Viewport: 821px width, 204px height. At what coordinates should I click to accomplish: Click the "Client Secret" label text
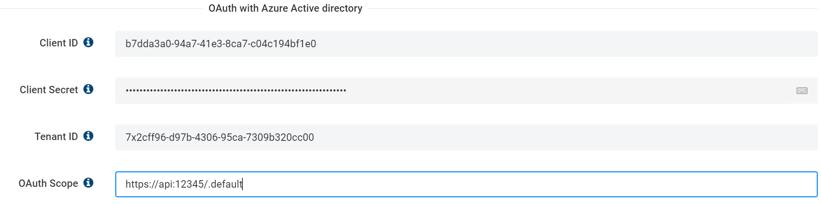pos(49,90)
